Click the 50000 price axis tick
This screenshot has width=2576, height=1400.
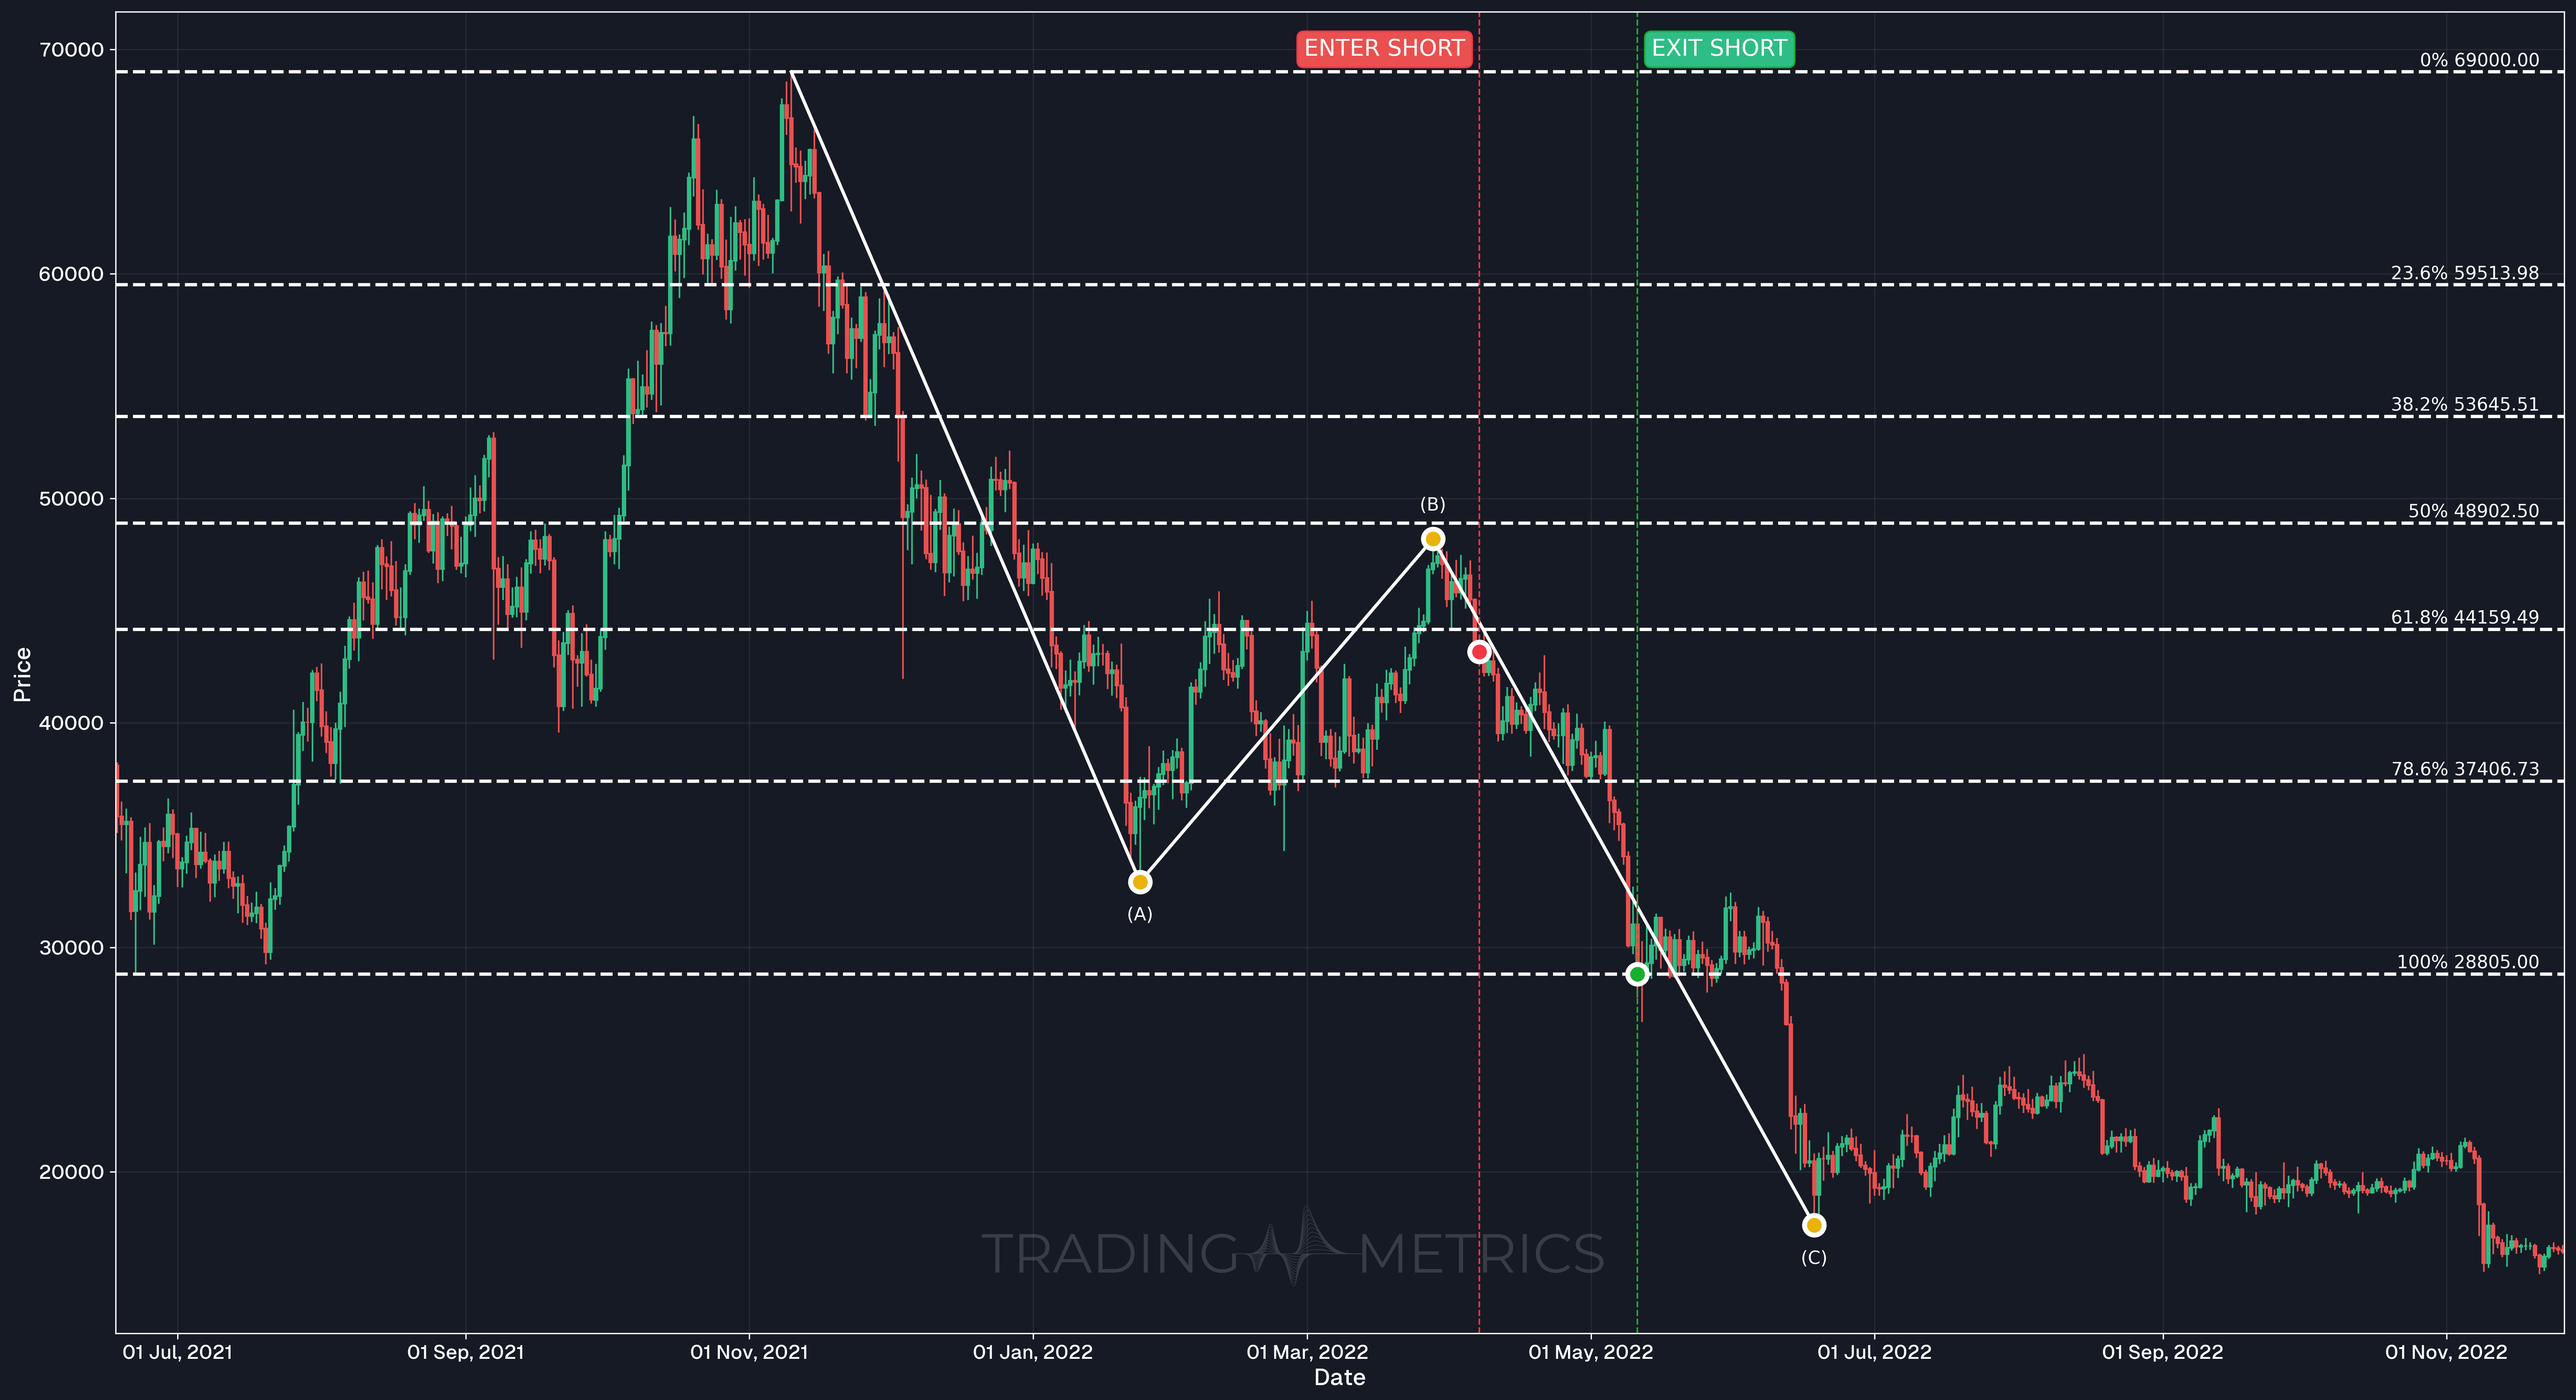point(71,499)
